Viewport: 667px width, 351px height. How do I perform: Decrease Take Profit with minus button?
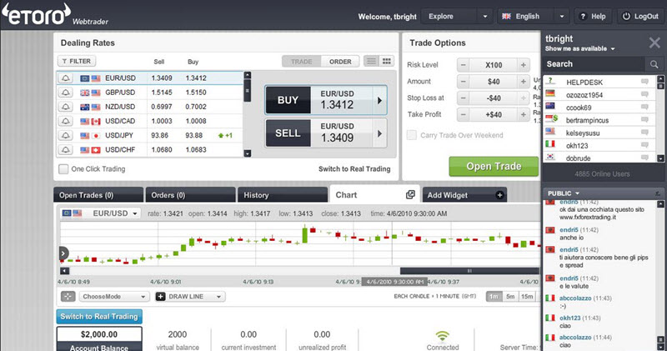point(464,115)
